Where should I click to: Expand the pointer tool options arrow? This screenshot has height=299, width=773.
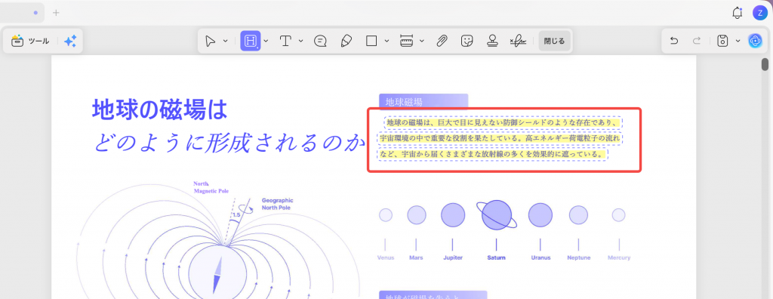click(x=225, y=41)
